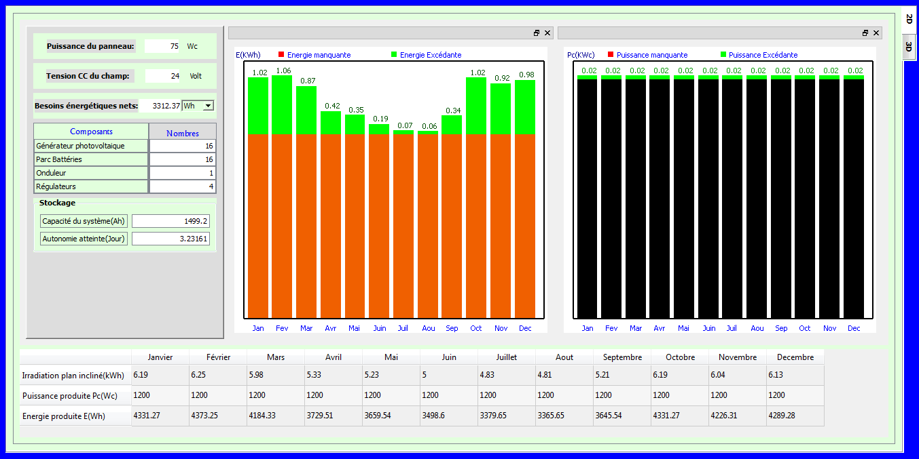Viewport: 919px width, 459px height.
Task: Click the Février irradiation cell 6.25
Action: 218,375
